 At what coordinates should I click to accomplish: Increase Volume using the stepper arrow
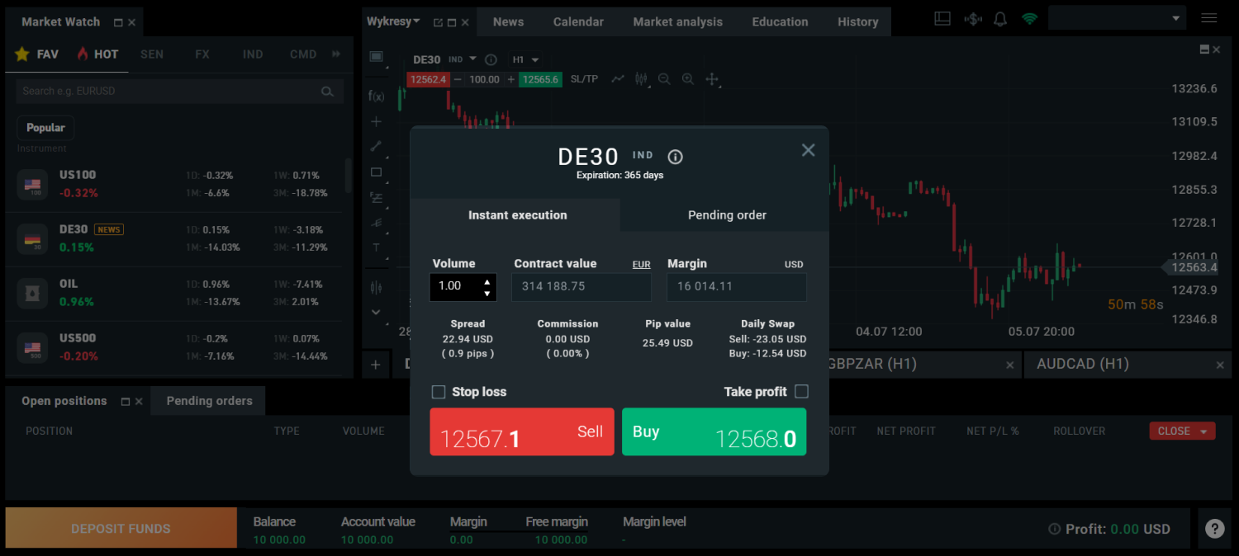tap(489, 282)
